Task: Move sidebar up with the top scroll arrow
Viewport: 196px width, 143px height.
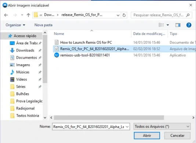Action: (x=45, y=33)
